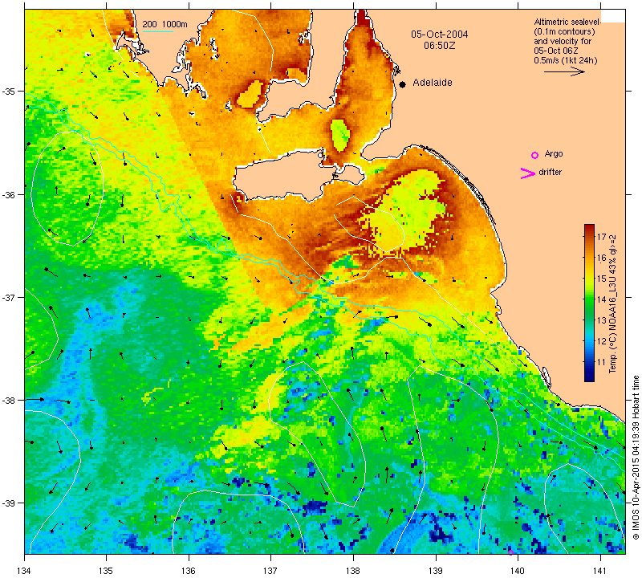The height and width of the screenshot is (578, 642).
Task: Click the longitude axis label 137
Action: 271,571
